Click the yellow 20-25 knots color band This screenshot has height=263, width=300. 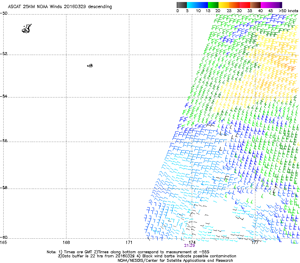click(224, 5)
